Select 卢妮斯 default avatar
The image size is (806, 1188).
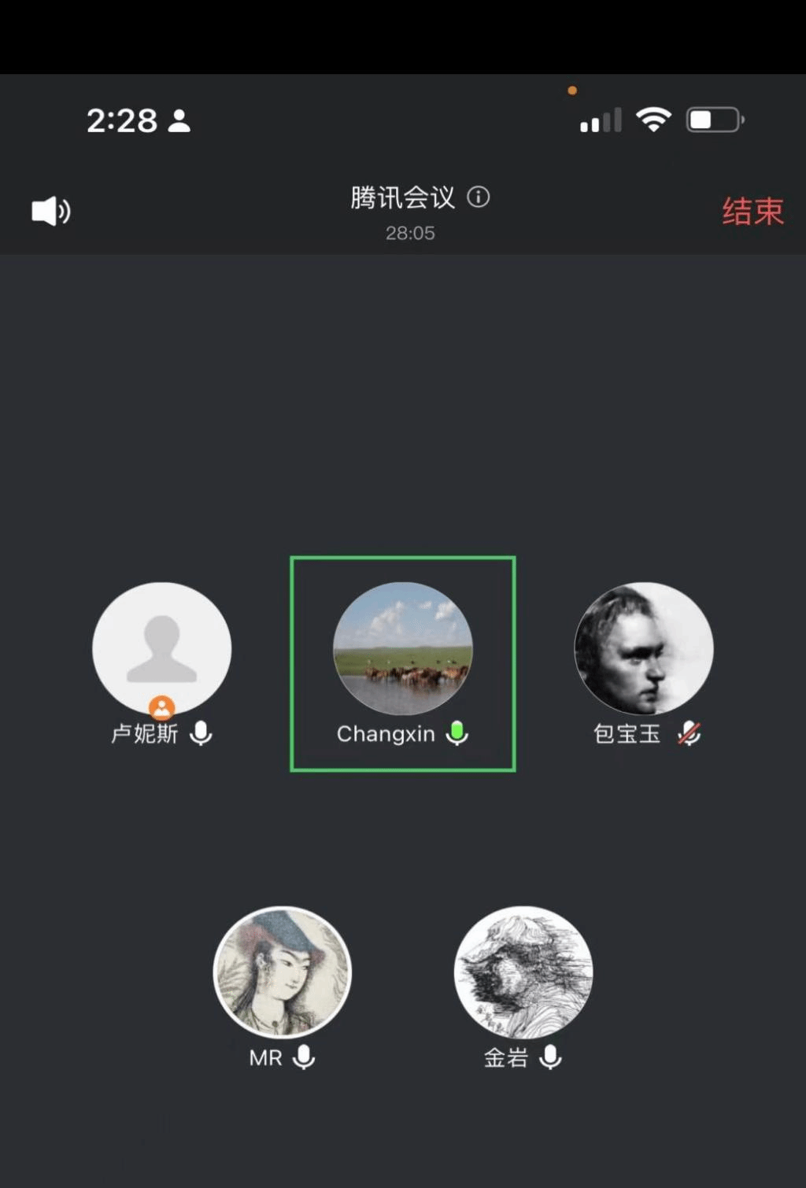[x=162, y=648]
